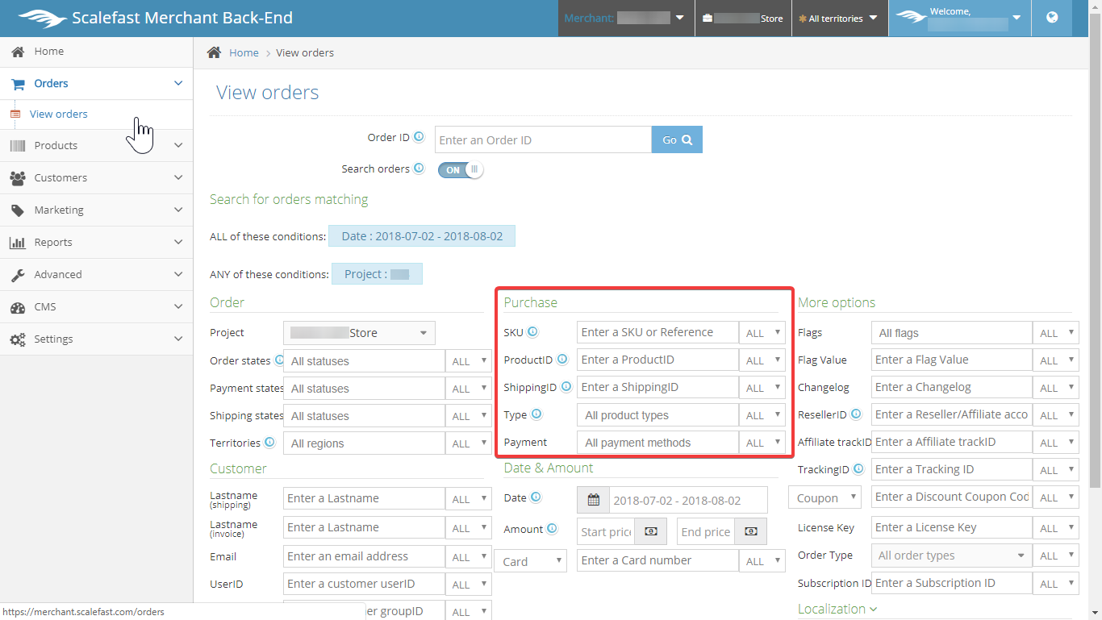Go to Home via breadcrumb link
The image size is (1102, 620).
point(244,52)
